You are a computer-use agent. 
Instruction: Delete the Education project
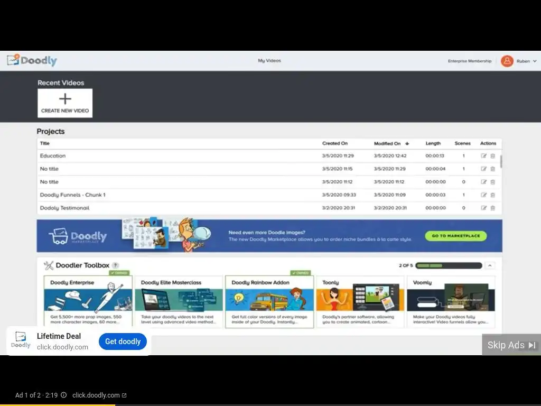point(493,156)
